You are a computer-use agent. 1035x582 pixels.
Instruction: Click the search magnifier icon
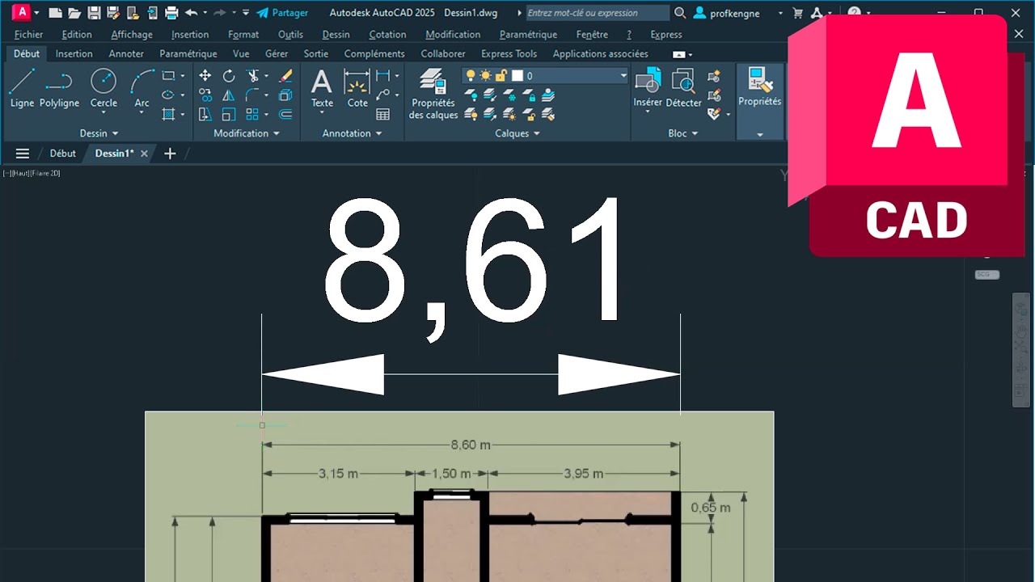coord(680,13)
